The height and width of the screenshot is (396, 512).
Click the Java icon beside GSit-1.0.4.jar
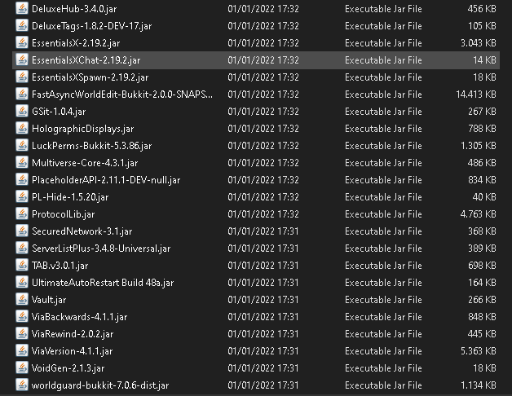click(x=22, y=112)
